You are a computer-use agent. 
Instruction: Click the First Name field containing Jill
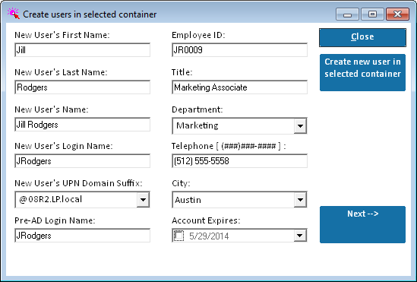(x=83, y=50)
